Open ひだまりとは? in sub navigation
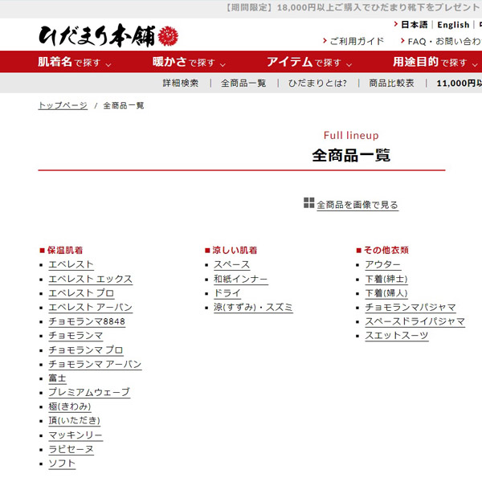This screenshot has width=482, height=482. (317, 83)
